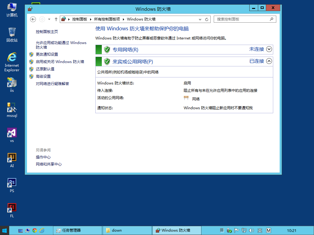Click the 来宾或公用网络(P) heading
Viewport: 314px width, 235px height.
pos(133,62)
